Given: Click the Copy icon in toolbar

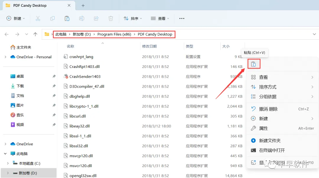Looking at the screenshot, I should point(52,19).
